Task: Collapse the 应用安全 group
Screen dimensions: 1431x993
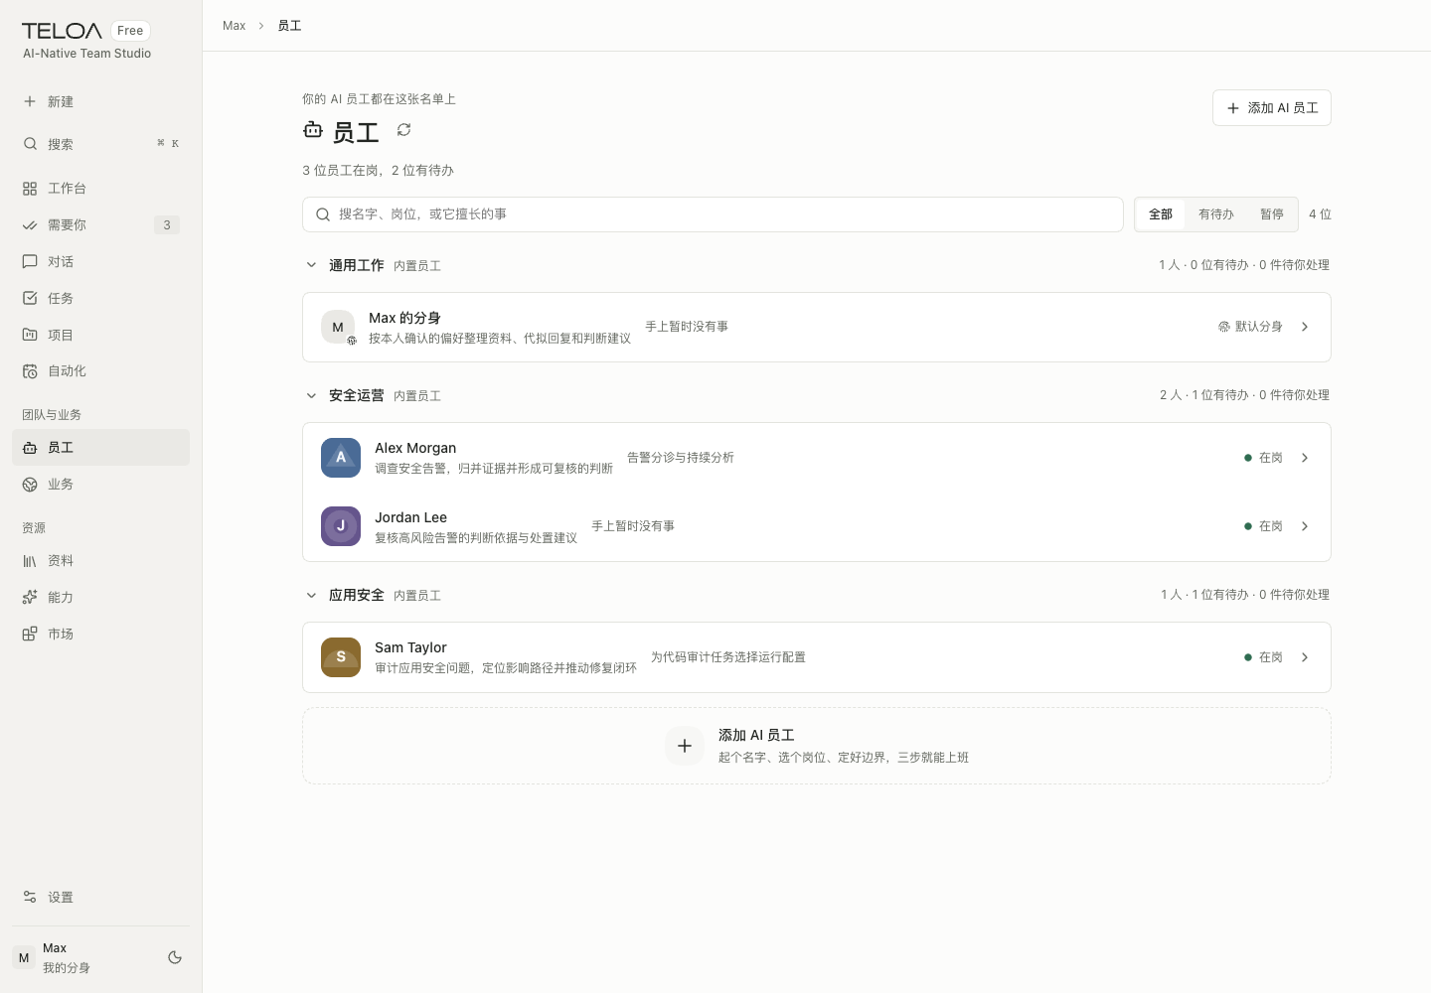Action: tap(311, 595)
